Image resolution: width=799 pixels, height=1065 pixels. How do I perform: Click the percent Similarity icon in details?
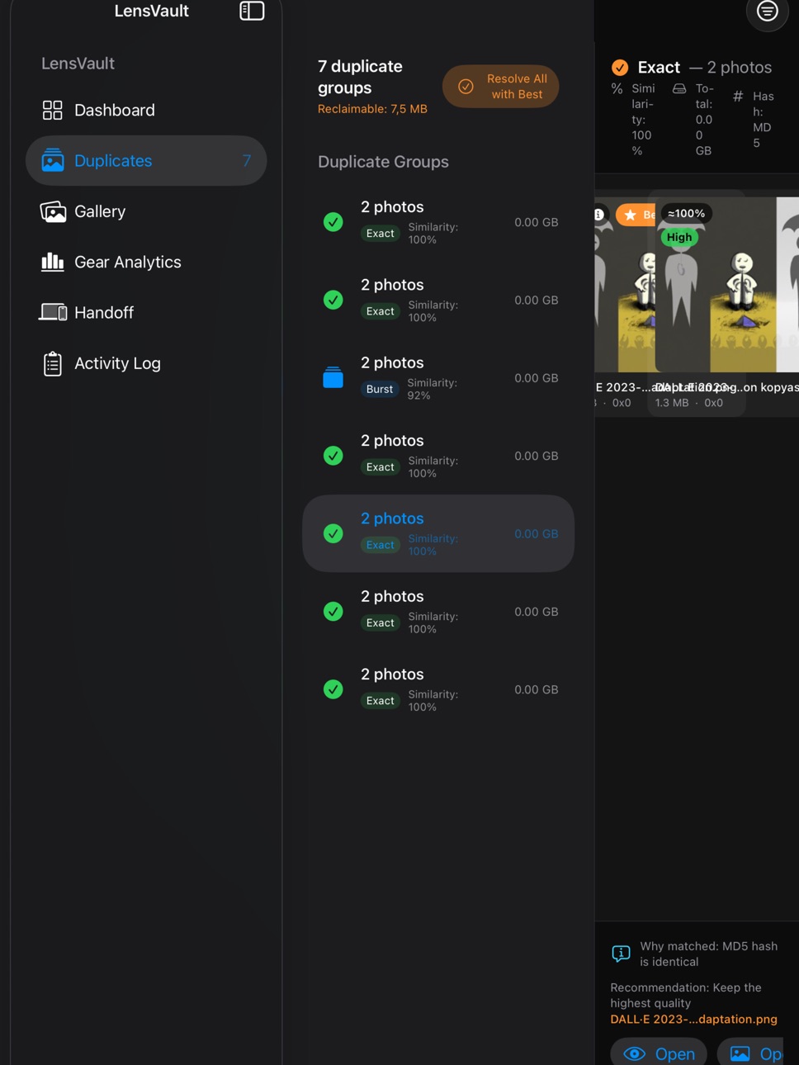(x=617, y=88)
